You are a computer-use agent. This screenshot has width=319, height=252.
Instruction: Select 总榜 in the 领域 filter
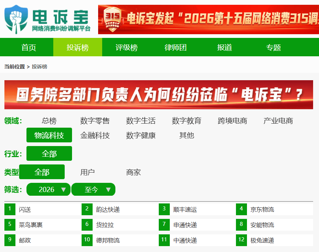tap(49, 121)
